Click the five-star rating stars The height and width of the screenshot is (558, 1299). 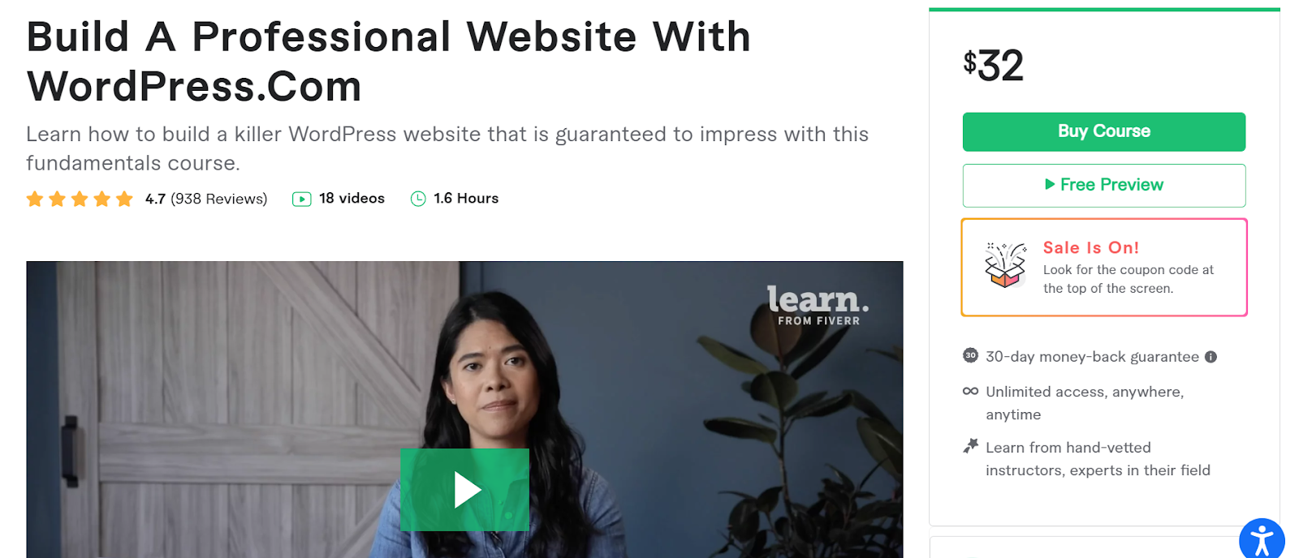[80, 199]
